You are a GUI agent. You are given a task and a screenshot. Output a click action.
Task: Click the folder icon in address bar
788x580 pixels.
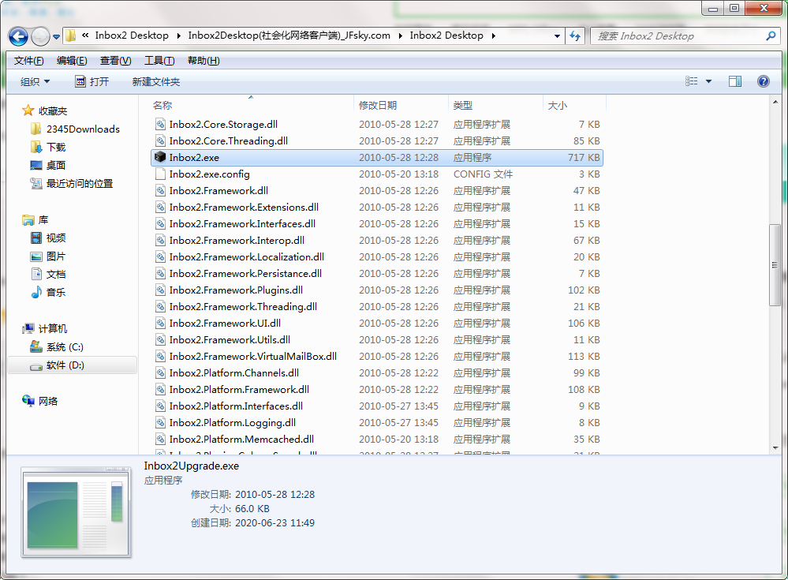[71, 36]
